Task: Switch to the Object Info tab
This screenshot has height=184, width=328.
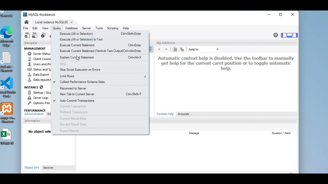Action: click(x=32, y=168)
